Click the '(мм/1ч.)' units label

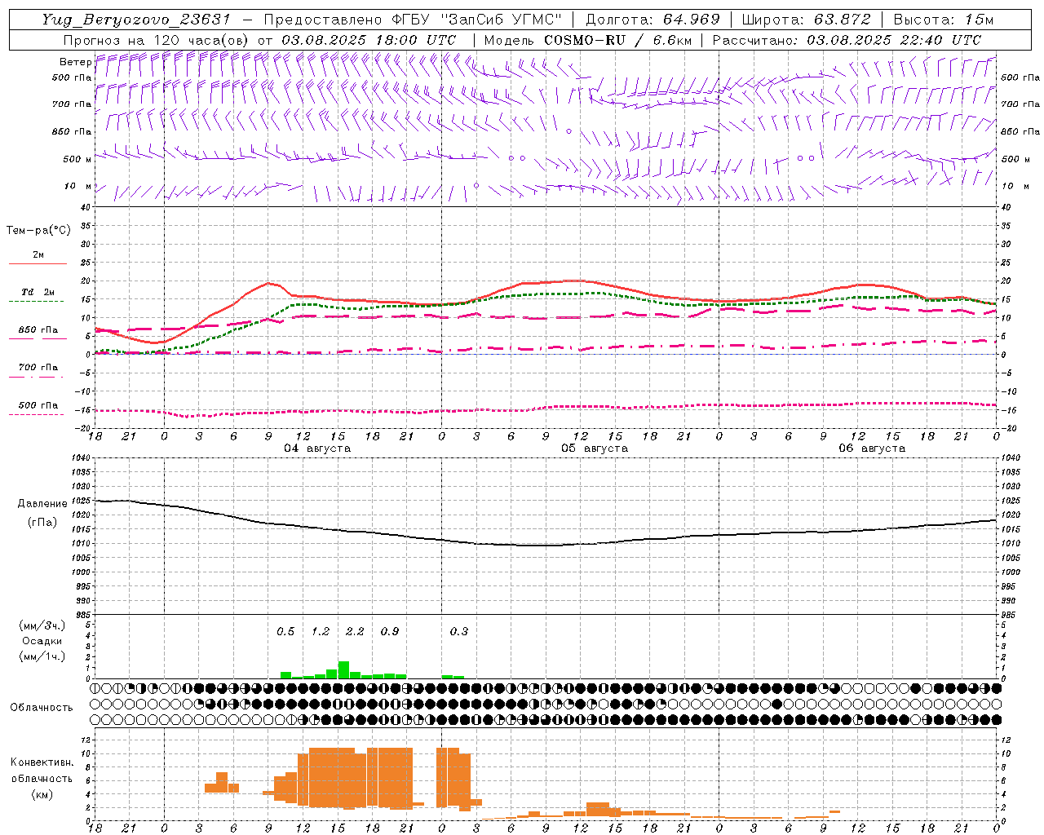pyautogui.click(x=42, y=656)
